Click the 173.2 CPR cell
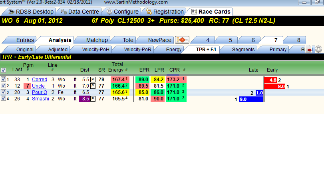This screenshot has width=324, height=184. (176, 80)
